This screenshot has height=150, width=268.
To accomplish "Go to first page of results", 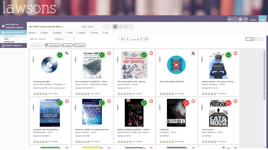I will click(x=122, y=39).
